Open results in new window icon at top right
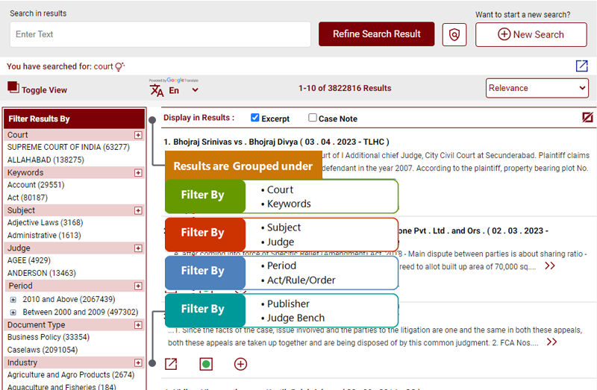Viewport: 597px width, 390px height. pos(582,66)
